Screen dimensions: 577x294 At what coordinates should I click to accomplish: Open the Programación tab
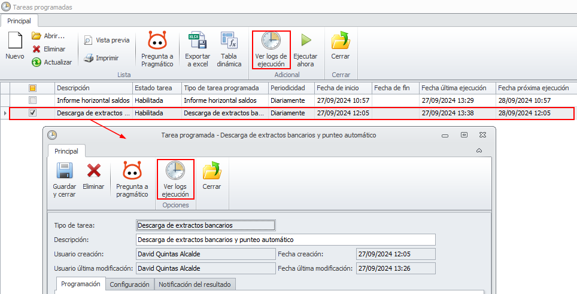(81, 284)
